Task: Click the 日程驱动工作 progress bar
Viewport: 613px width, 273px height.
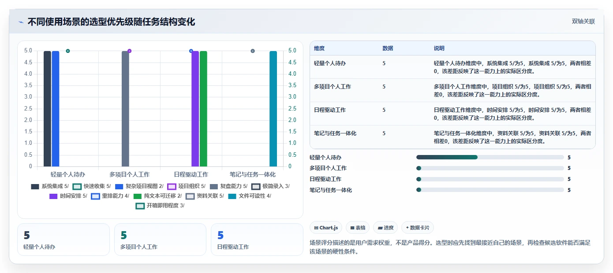Action: coord(490,179)
